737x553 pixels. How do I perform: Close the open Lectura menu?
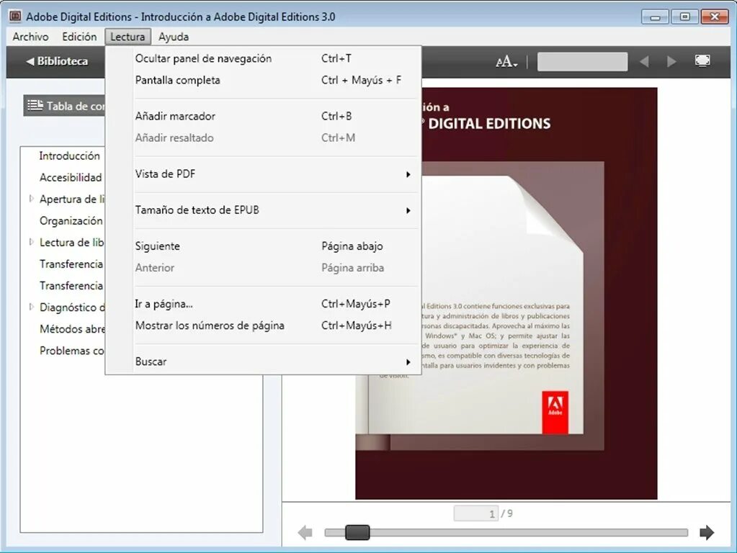(128, 37)
